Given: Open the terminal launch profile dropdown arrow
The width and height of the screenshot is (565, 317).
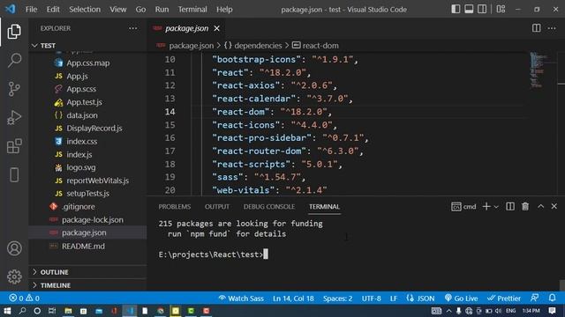Looking at the screenshot, I should pyautogui.click(x=496, y=207).
